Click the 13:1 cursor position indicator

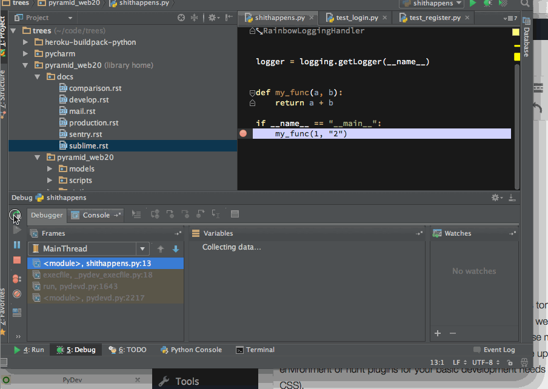click(x=437, y=362)
